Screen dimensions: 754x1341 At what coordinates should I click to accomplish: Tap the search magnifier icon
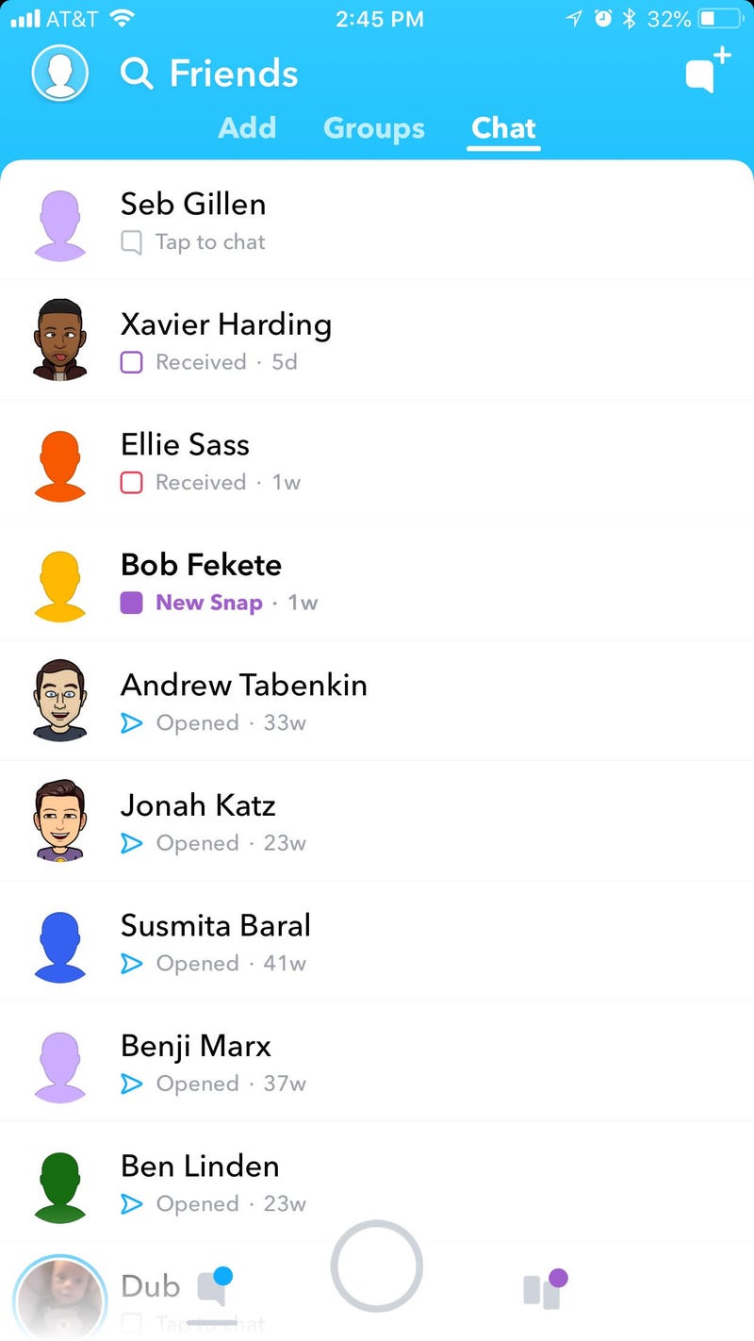point(137,74)
